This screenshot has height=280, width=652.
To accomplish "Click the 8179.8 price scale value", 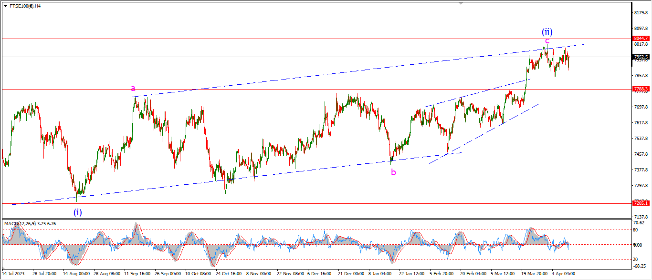I will (641, 13).
